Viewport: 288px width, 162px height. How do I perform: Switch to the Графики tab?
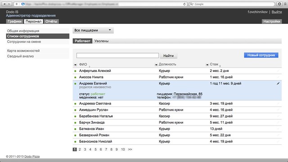(15, 21)
